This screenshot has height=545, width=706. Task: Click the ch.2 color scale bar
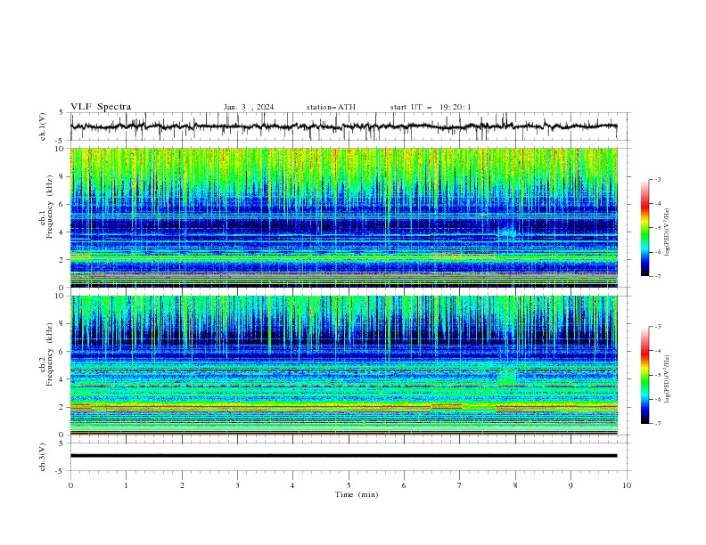point(645,375)
